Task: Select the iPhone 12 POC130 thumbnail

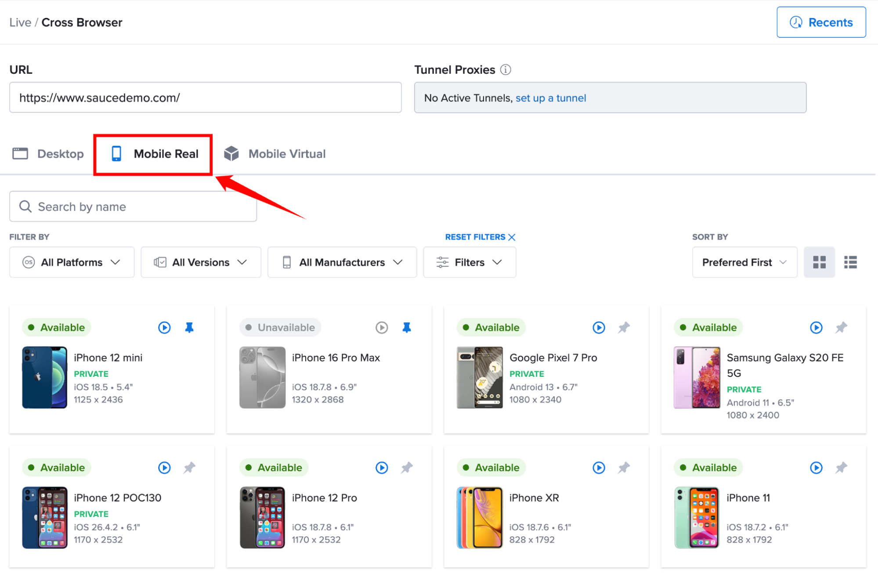Action: click(x=45, y=518)
